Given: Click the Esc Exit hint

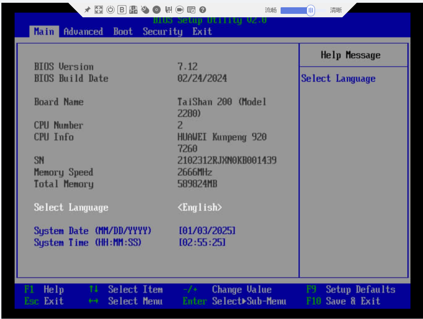Looking at the screenshot, I should pyautogui.click(x=44, y=301).
